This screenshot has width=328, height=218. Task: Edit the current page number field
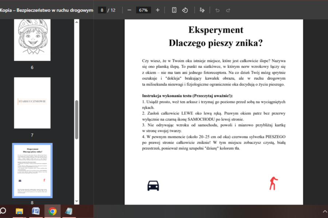[x=102, y=10]
